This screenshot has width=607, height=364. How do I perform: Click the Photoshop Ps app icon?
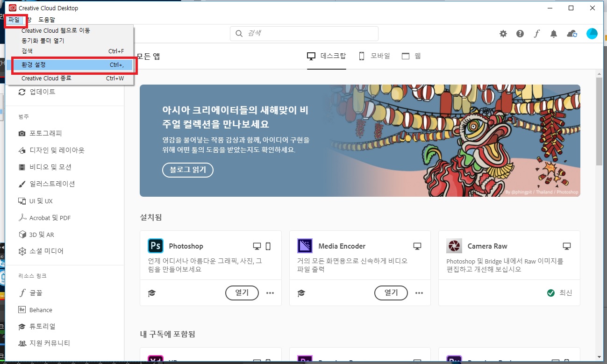pyautogui.click(x=156, y=246)
